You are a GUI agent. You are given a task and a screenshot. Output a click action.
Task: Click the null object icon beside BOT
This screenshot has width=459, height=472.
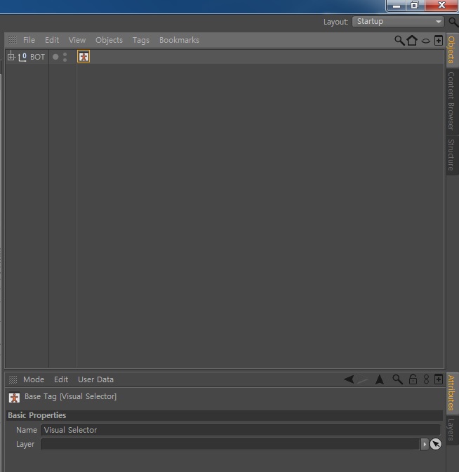click(22, 57)
